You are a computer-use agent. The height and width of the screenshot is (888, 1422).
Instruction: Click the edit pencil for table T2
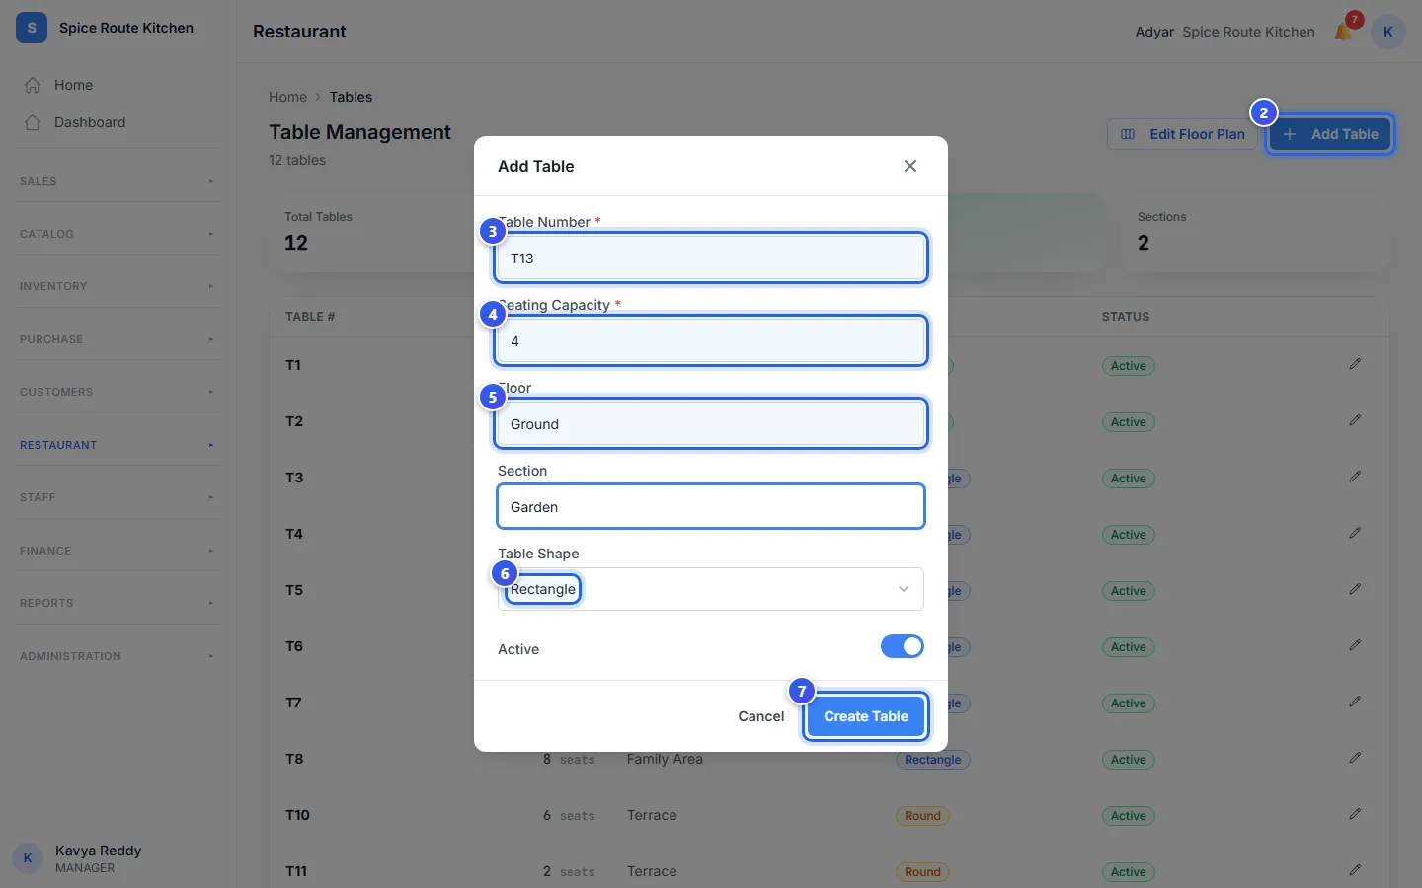coord(1355,421)
